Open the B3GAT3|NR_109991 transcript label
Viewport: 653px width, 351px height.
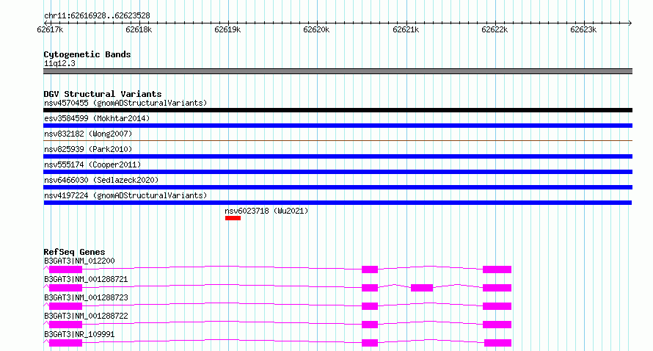79,334
